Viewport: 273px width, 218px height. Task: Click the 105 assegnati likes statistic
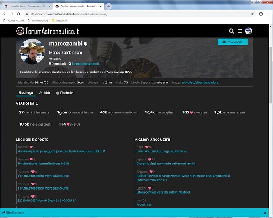194,112
